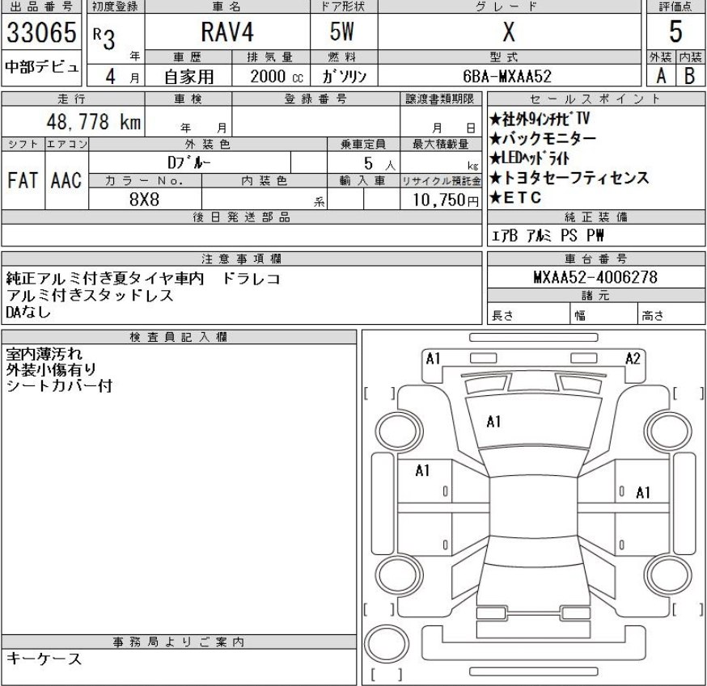Image resolution: width=707 pixels, height=686 pixels.
Task: Click the 事務局よりご案内 header
Action: tap(179, 642)
